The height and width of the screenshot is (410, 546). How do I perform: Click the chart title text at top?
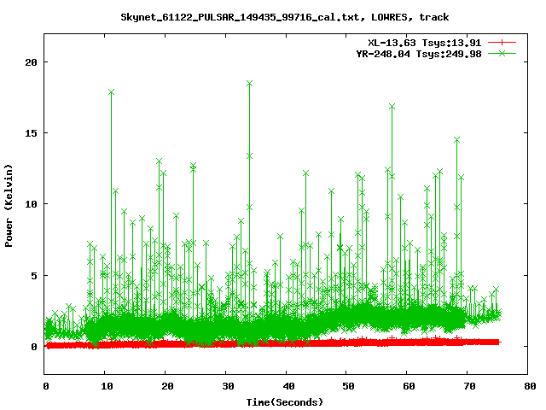(x=284, y=16)
